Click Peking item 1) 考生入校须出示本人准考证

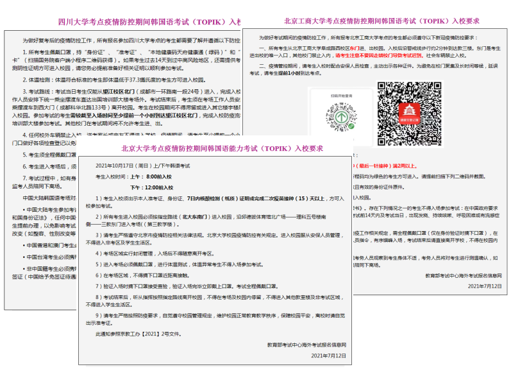pos(215,202)
